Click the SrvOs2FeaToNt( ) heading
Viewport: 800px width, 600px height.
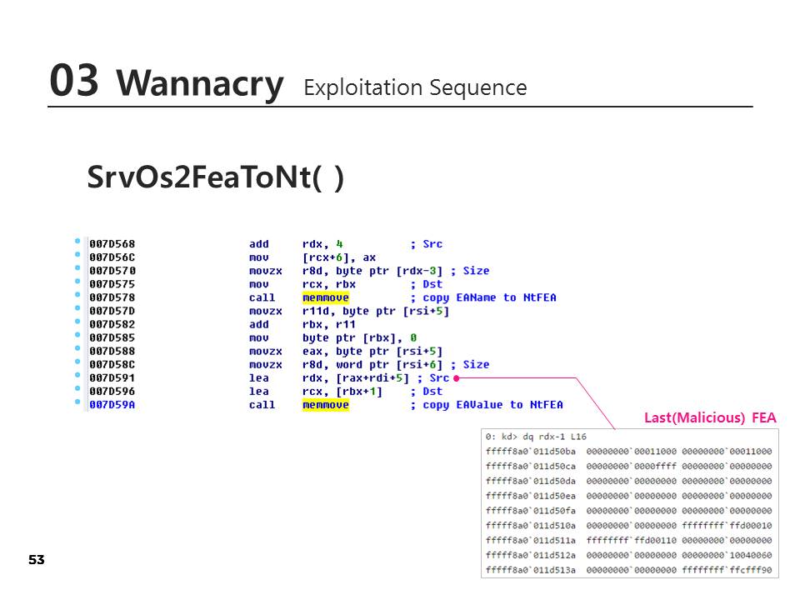pos(215,177)
